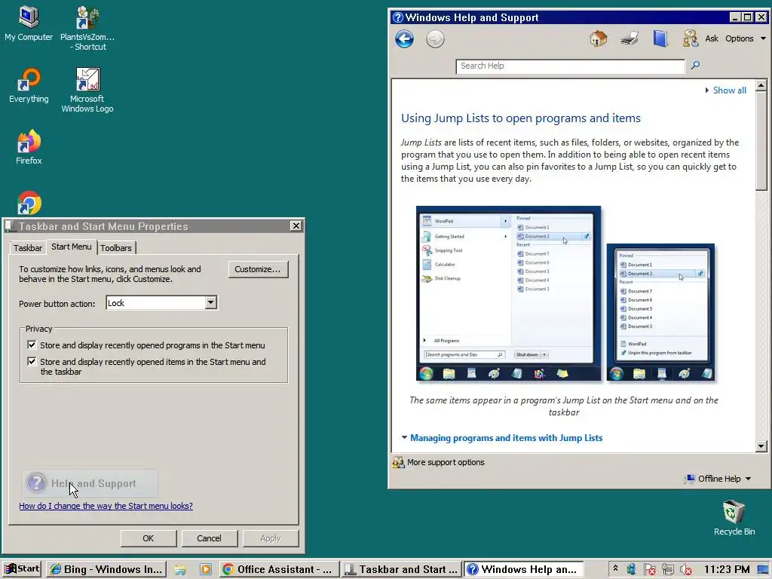772x579 pixels.
Task: Click the Ask people icon in Help toolbar
Action: (x=691, y=38)
